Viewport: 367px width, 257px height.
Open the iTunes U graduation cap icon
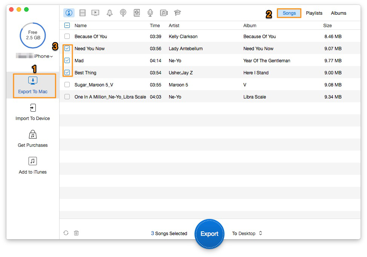pyautogui.click(x=177, y=13)
